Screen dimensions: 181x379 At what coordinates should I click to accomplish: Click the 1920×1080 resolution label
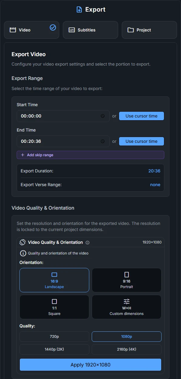point(152,242)
